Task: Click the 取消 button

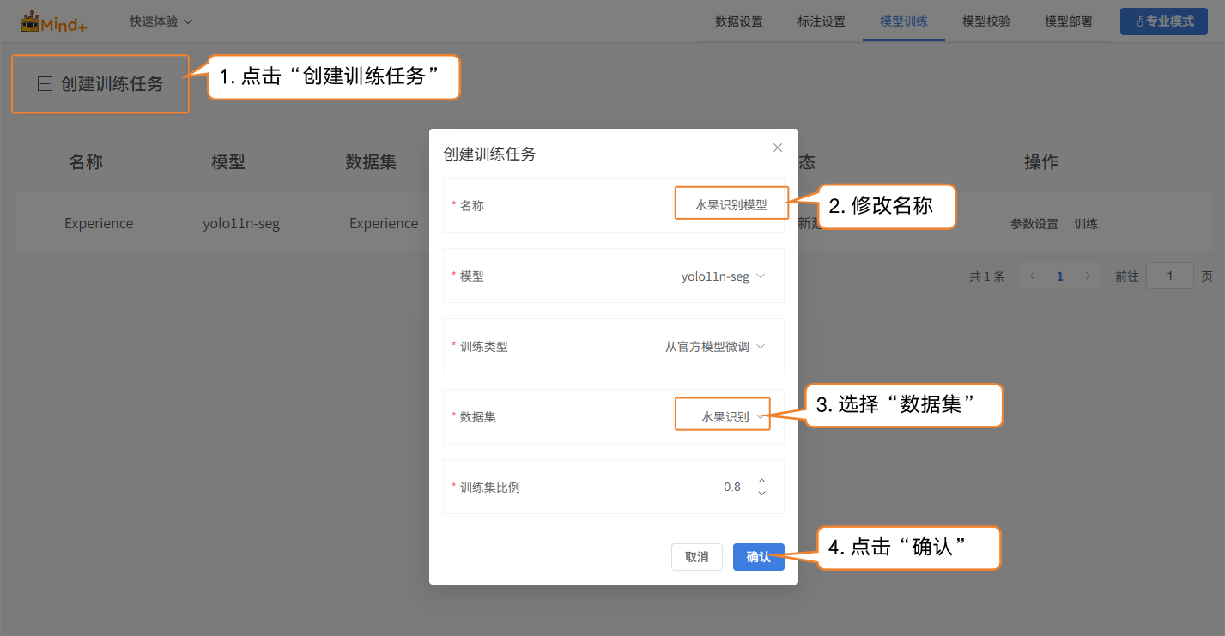Action: click(696, 557)
